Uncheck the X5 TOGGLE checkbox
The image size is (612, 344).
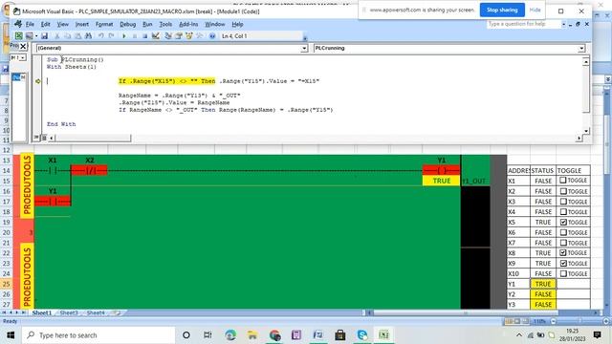(x=563, y=222)
